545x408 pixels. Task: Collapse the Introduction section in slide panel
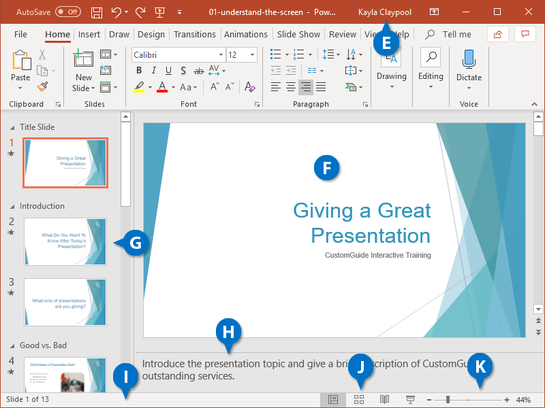(x=12, y=206)
